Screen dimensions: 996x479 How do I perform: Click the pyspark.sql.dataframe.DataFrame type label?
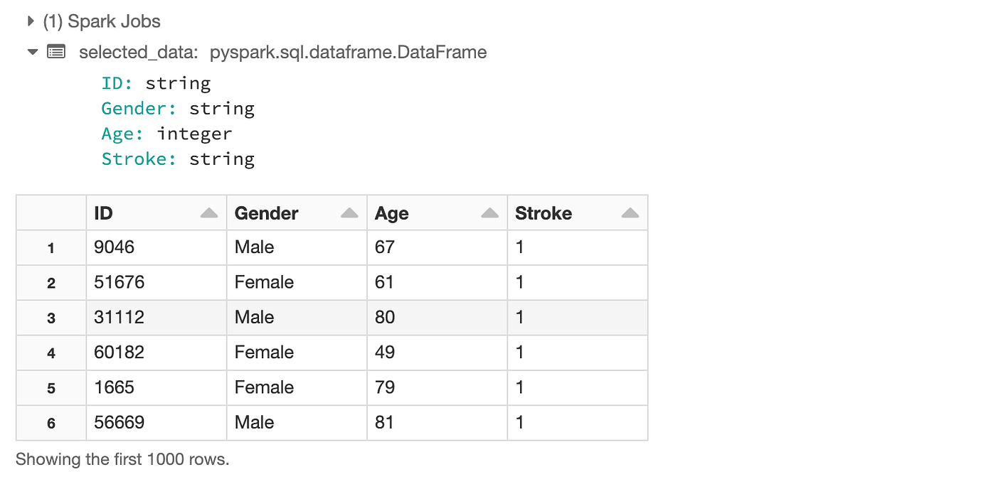coord(348,51)
